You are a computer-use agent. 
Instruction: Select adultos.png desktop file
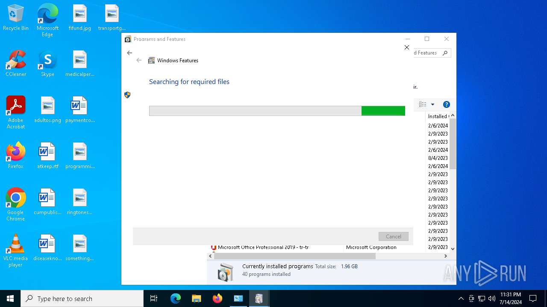pos(47,110)
